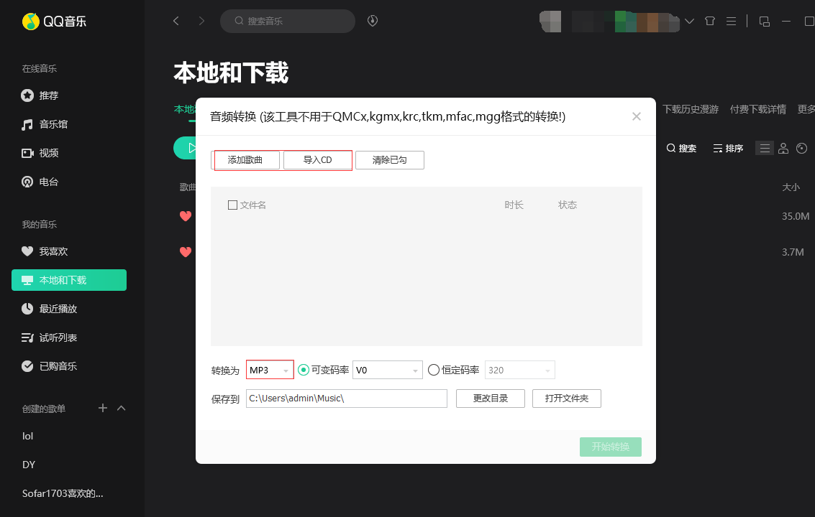Viewport: 815px width, 517px height.
Task: Open Sofar1703喜欢的 playlist
Action: pyautogui.click(x=63, y=493)
